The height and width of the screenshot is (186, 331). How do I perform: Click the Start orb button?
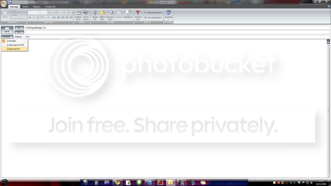(x=5, y=182)
